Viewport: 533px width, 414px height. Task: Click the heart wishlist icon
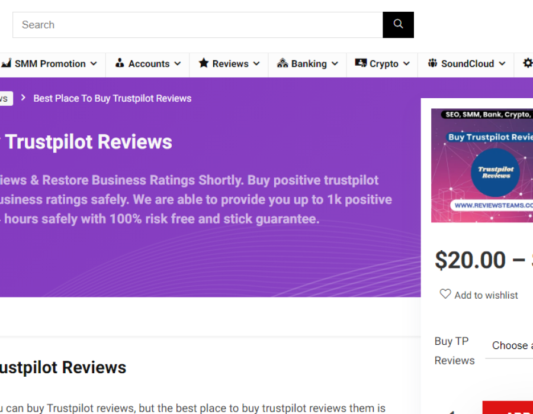445,294
